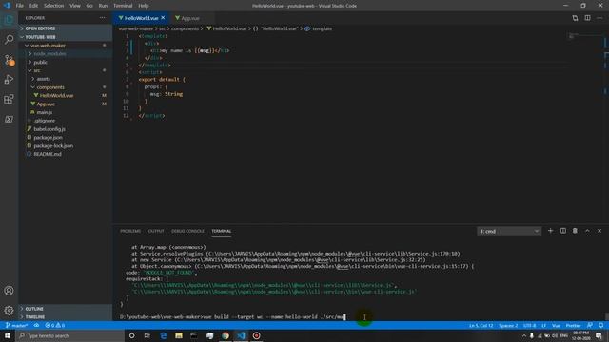Open the View menu
This screenshot has height=342, width=609.
tap(75, 6)
